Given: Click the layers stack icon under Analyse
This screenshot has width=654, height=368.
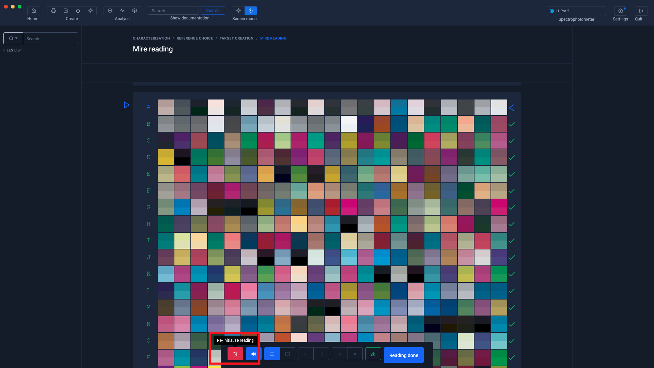Looking at the screenshot, I should pyautogui.click(x=135, y=11).
